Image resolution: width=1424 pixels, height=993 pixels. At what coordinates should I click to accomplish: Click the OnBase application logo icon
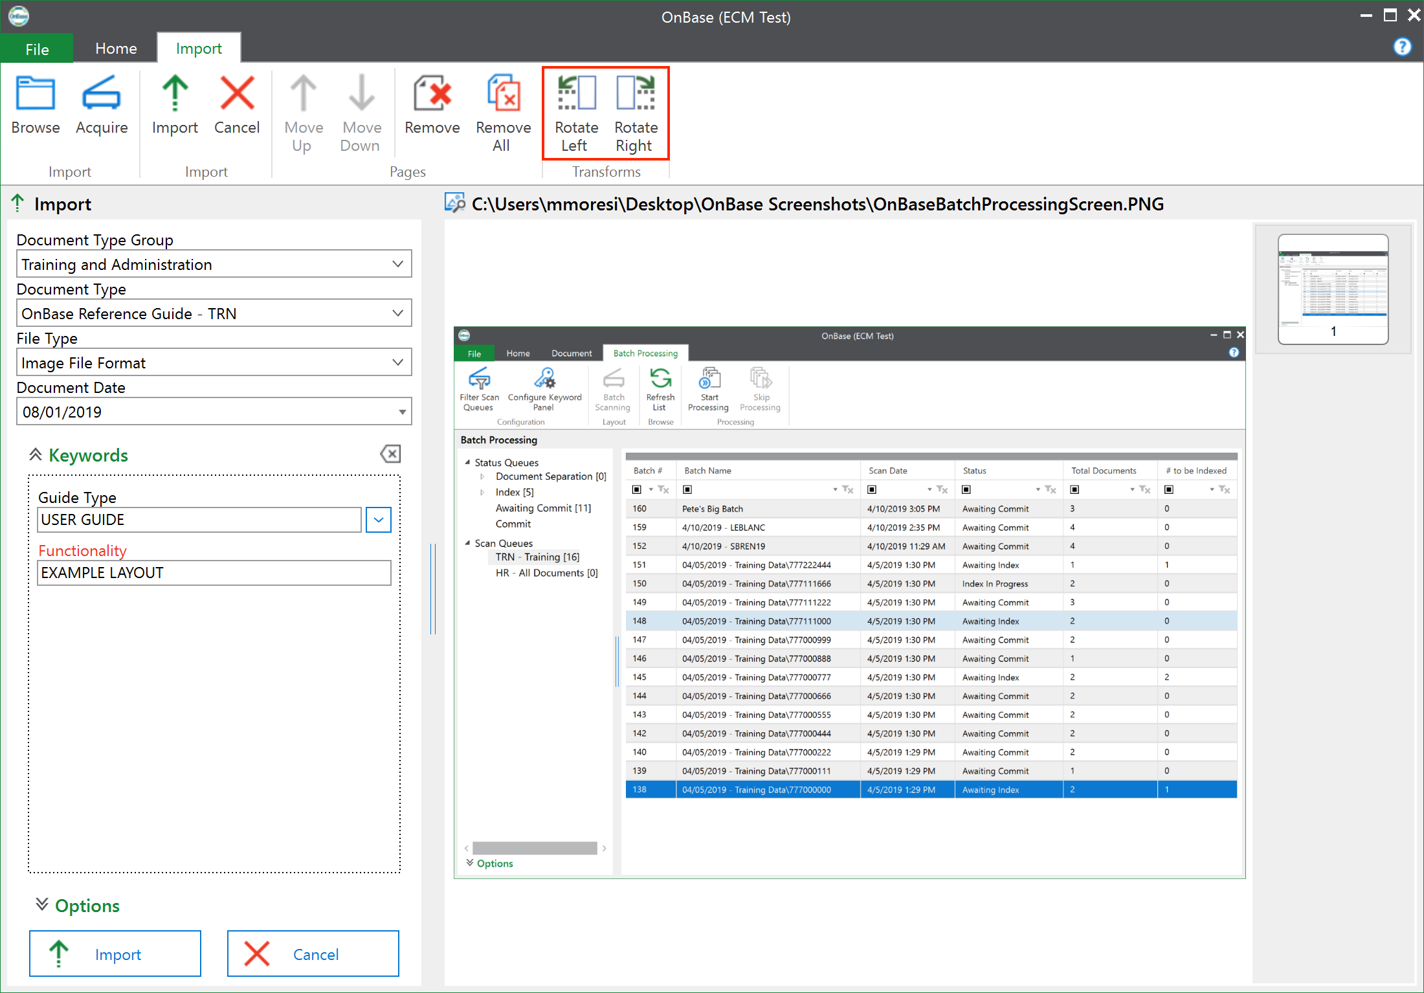19,16
